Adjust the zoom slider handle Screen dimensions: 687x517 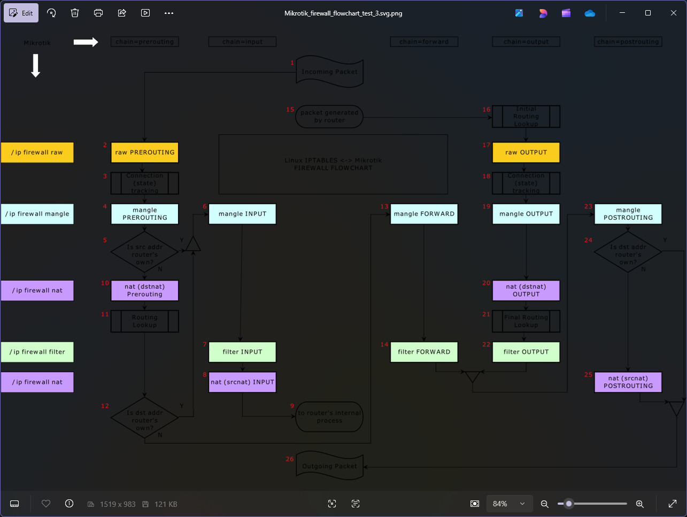click(x=569, y=504)
